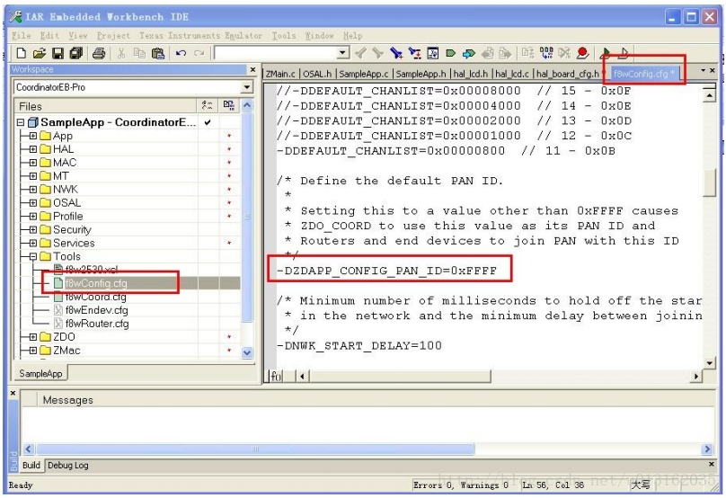Image resolution: width=726 pixels, height=498 pixels.
Task: Select the Debug Log tab
Action: 68,465
